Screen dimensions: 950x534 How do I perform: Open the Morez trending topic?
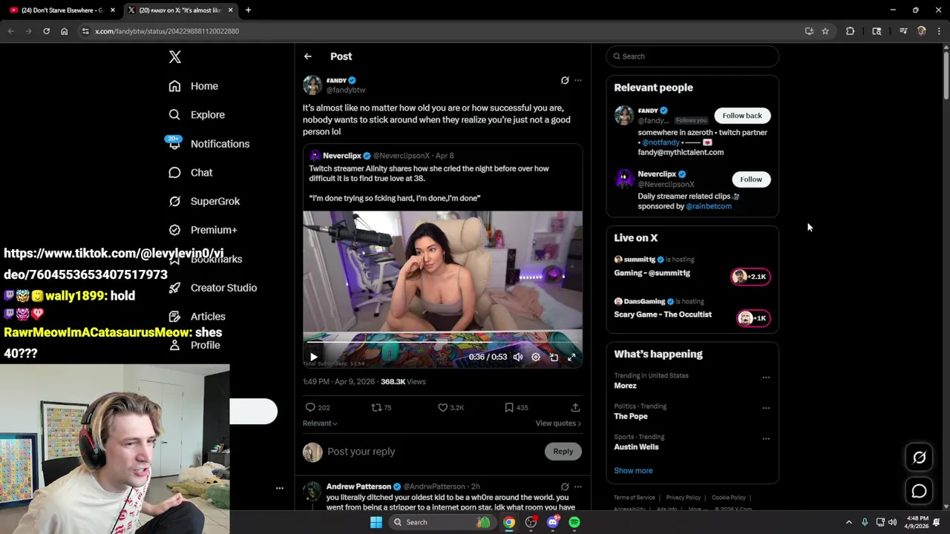click(625, 386)
